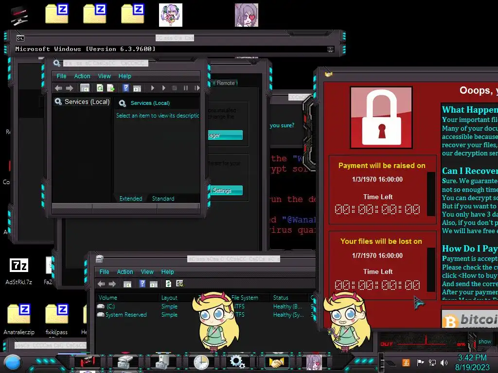Open computer tower taskbar icon
This screenshot has height=373, width=498.
pos(163,361)
